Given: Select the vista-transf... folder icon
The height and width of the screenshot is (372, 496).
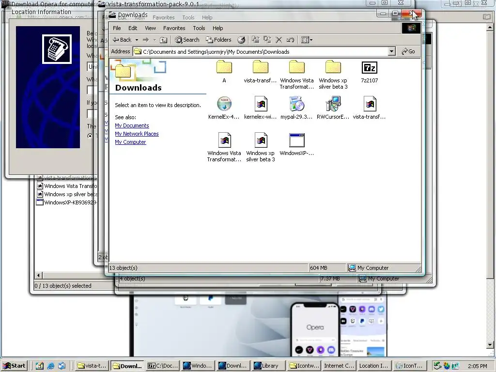Looking at the screenshot, I should click(x=260, y=72).
